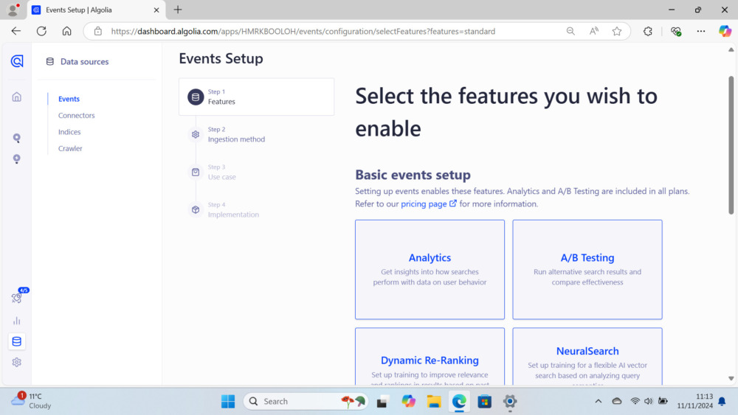Select the Events Setup | Algolia browser tab
The image size is (738, 415).
point(96,10)
